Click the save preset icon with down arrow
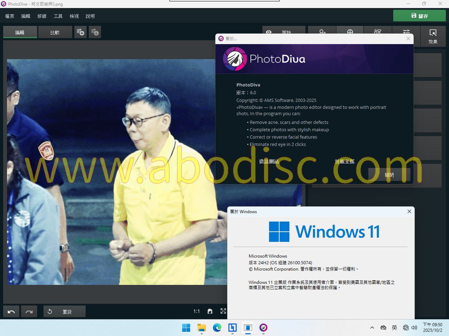This screenshot has height=336, width=449. (x=95, y=32)
